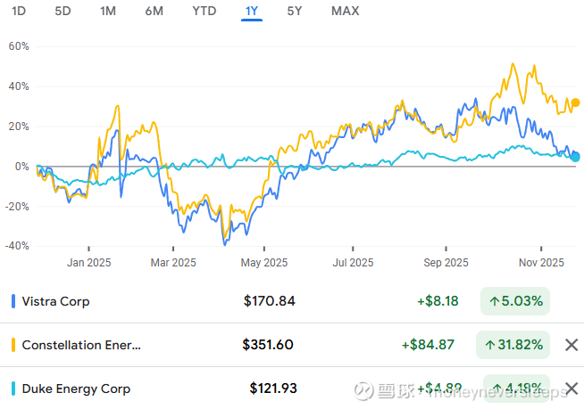Click Constellation Energy yellow color bar

point(13,345)
